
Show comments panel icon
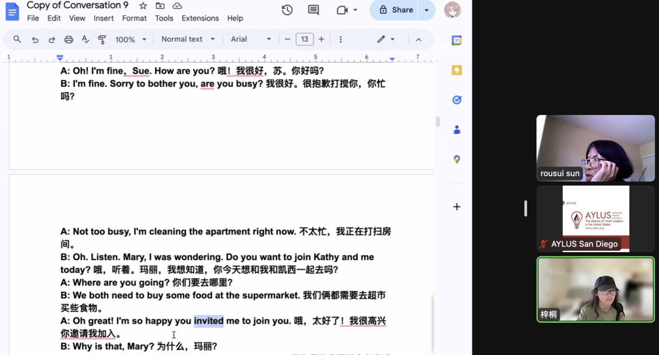314,10
